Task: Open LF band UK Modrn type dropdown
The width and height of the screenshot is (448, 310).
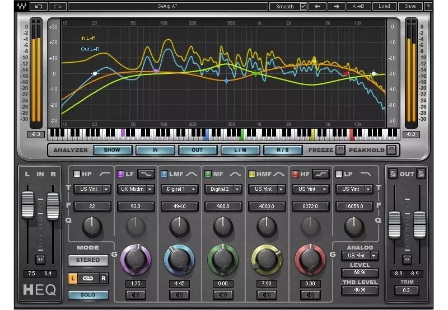Action: click(136, 189)
